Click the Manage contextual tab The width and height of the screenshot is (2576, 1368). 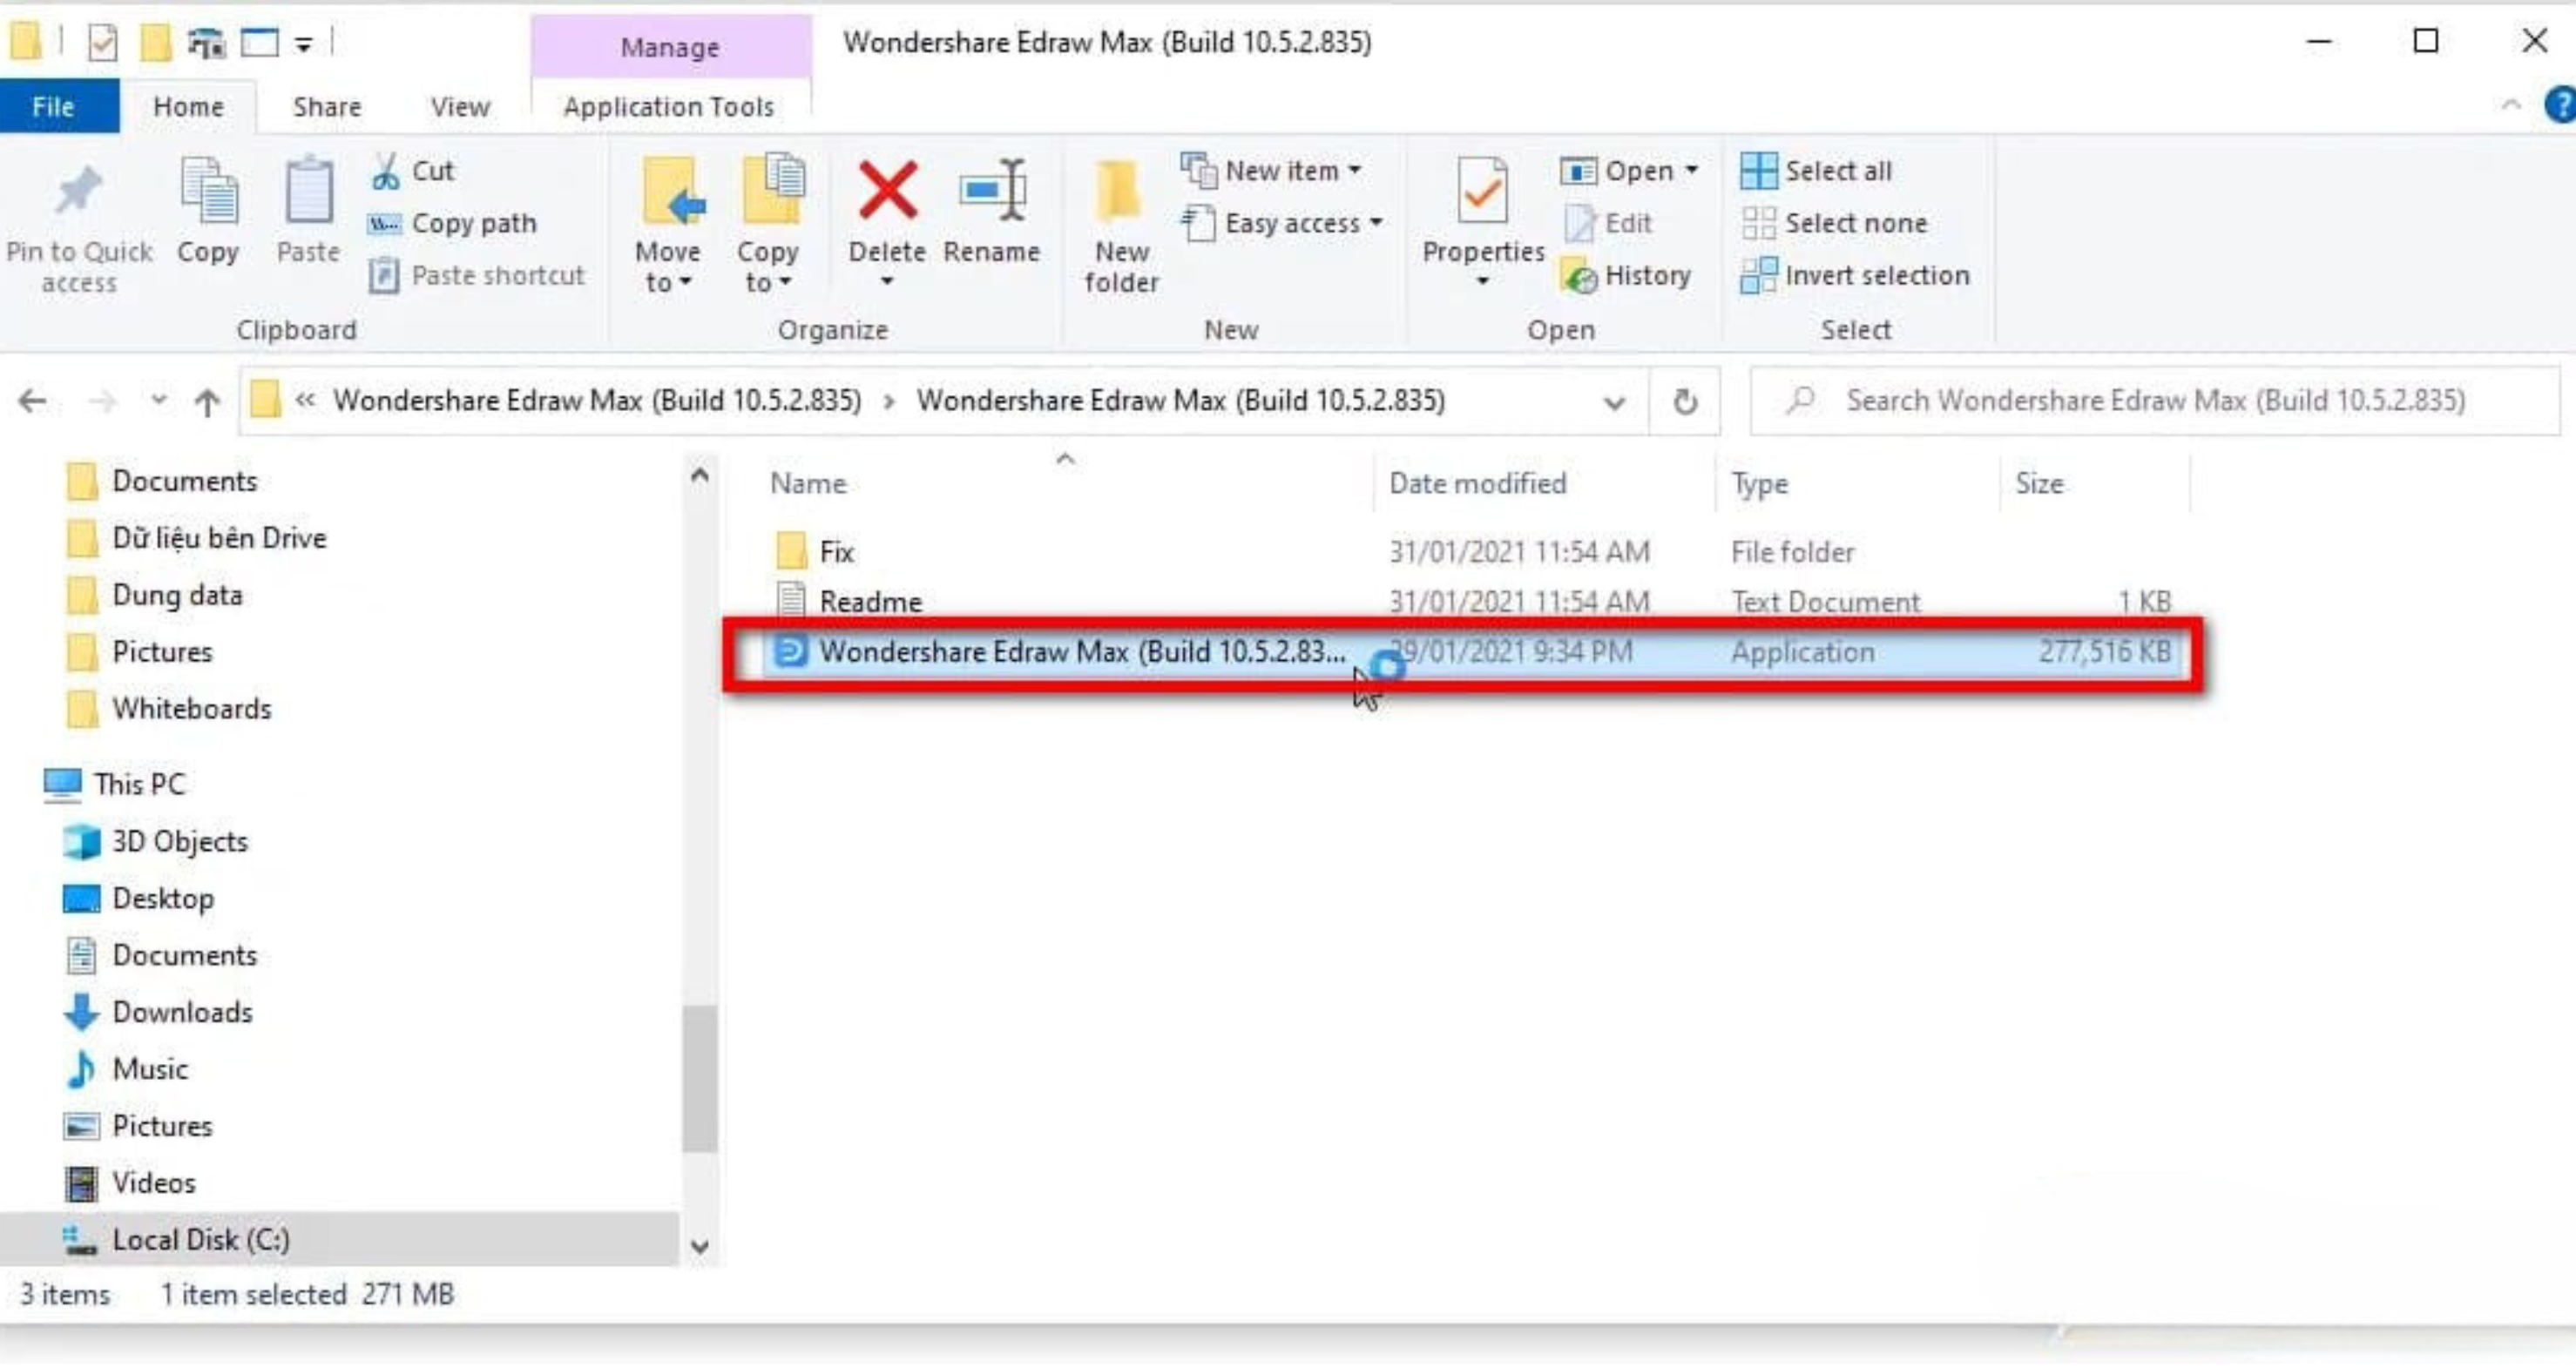tap(670, 47)
